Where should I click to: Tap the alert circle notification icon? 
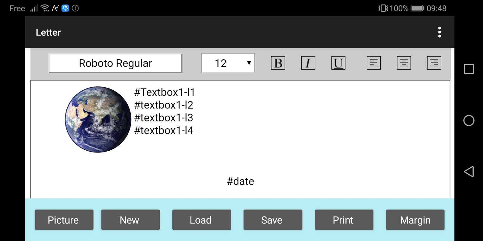(75, 8)
